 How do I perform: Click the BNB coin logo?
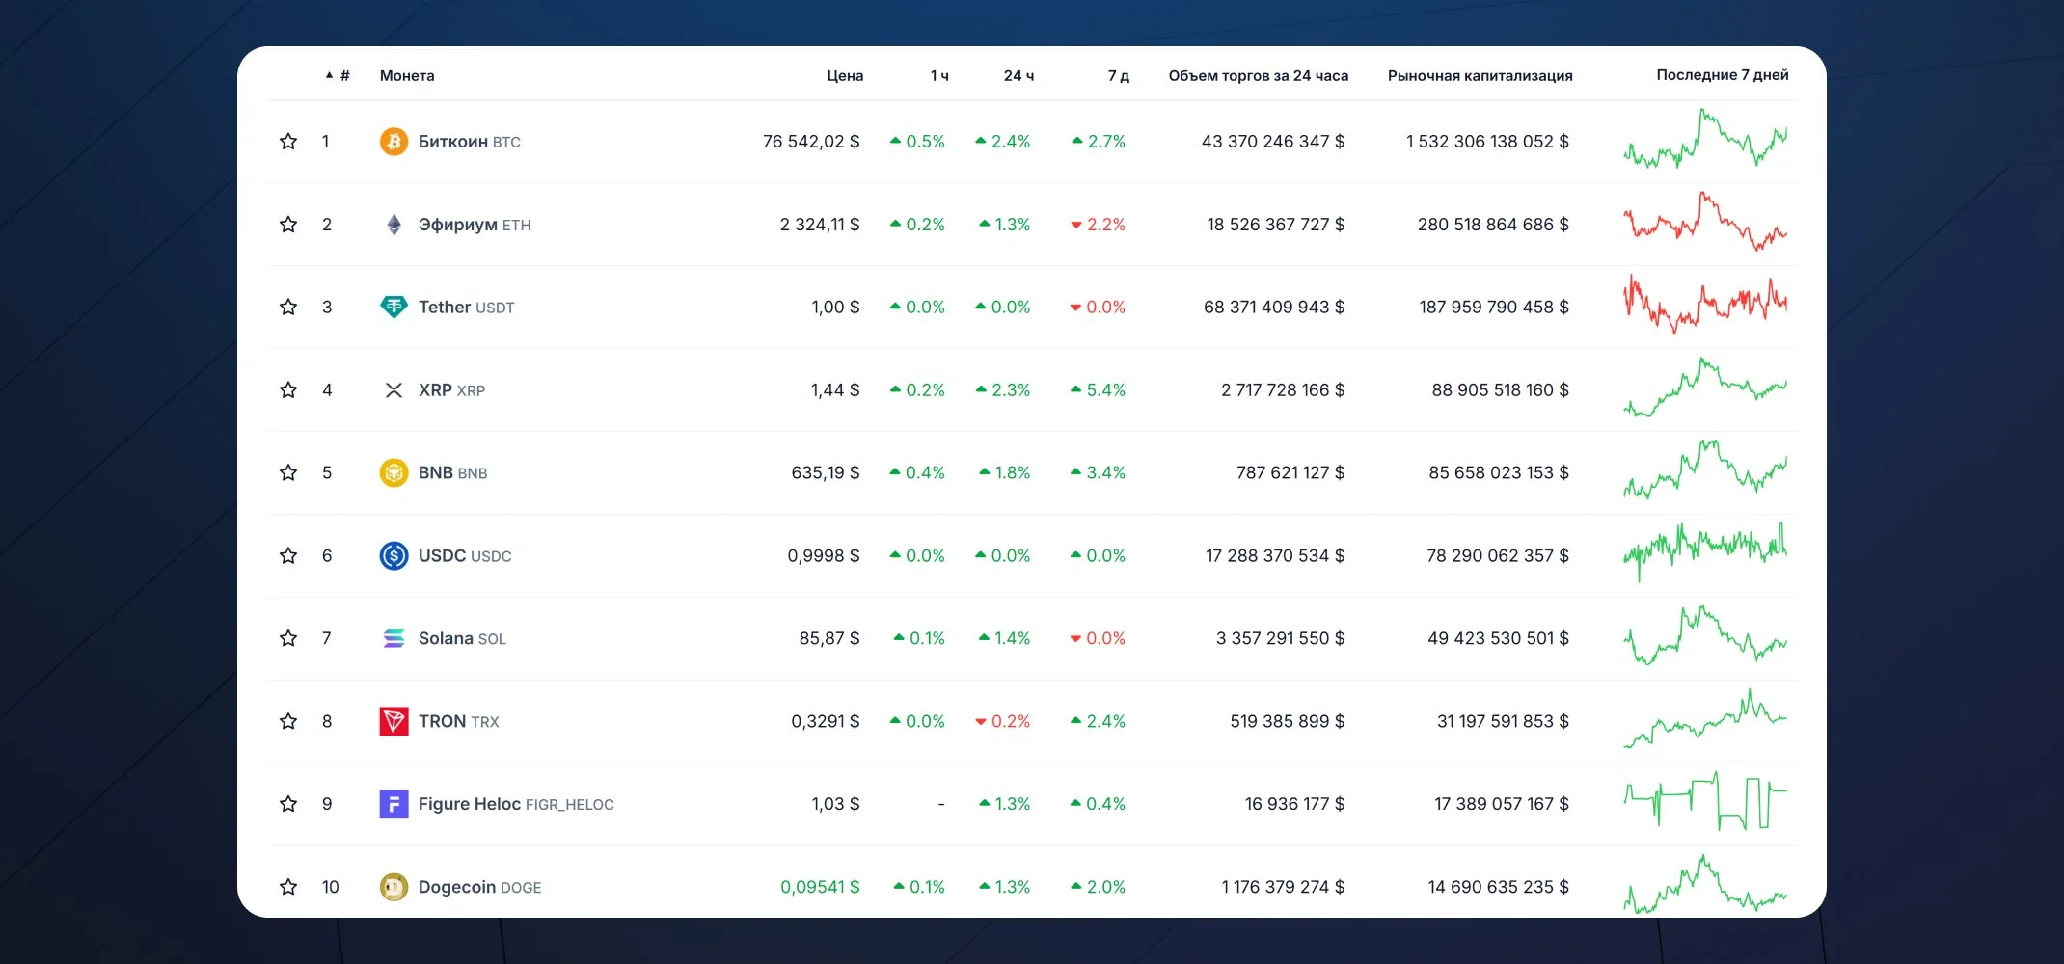(x=394, y=473)
